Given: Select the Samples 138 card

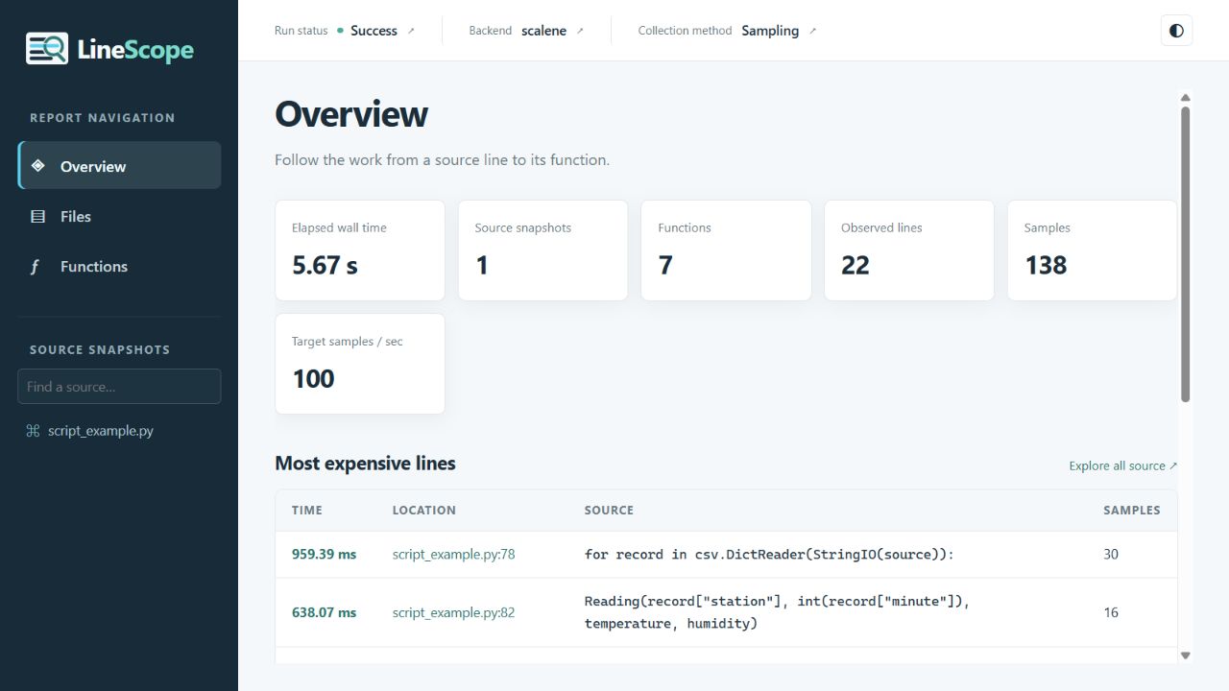Looking at the screenshot, I should pyautogui.click(x=1092, y=250).
